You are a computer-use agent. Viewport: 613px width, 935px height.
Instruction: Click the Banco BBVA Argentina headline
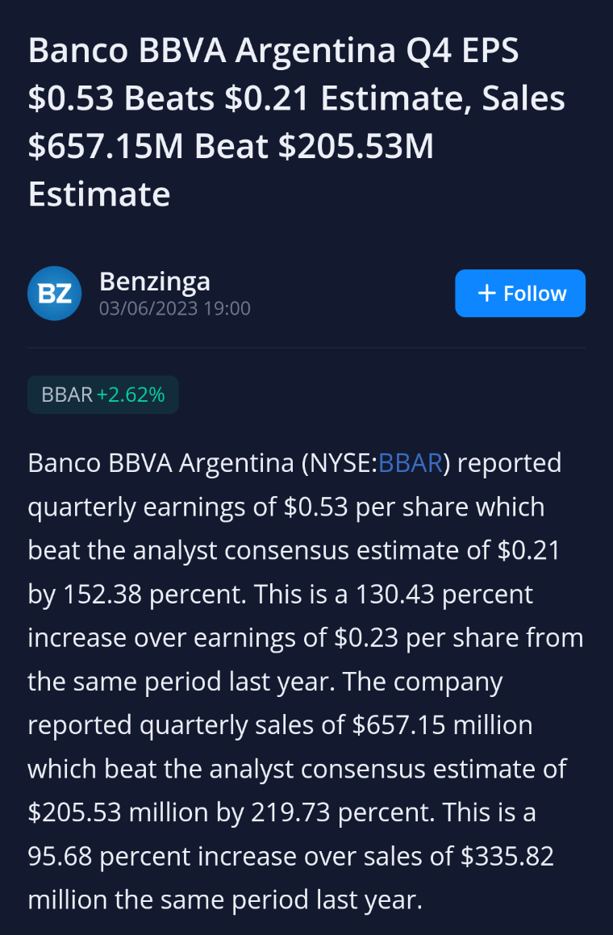point(296,123)
